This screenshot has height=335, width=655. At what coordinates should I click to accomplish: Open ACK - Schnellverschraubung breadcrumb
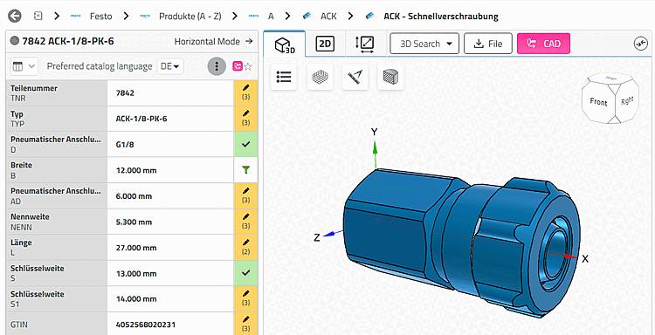[441, 17]
